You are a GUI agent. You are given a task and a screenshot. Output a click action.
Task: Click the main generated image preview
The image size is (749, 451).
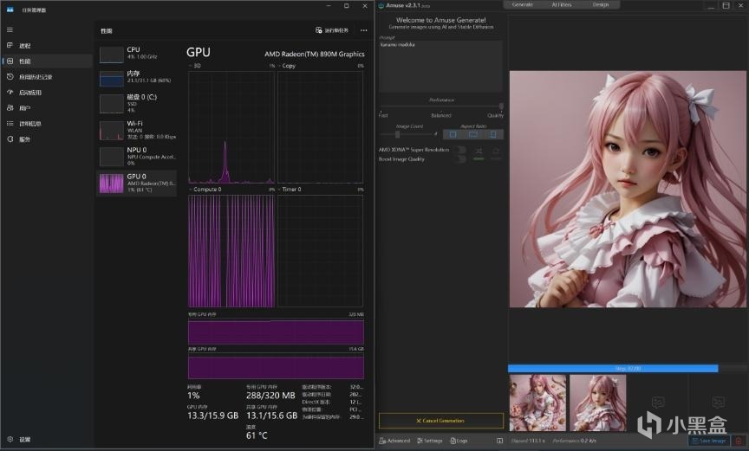[628, 189]
